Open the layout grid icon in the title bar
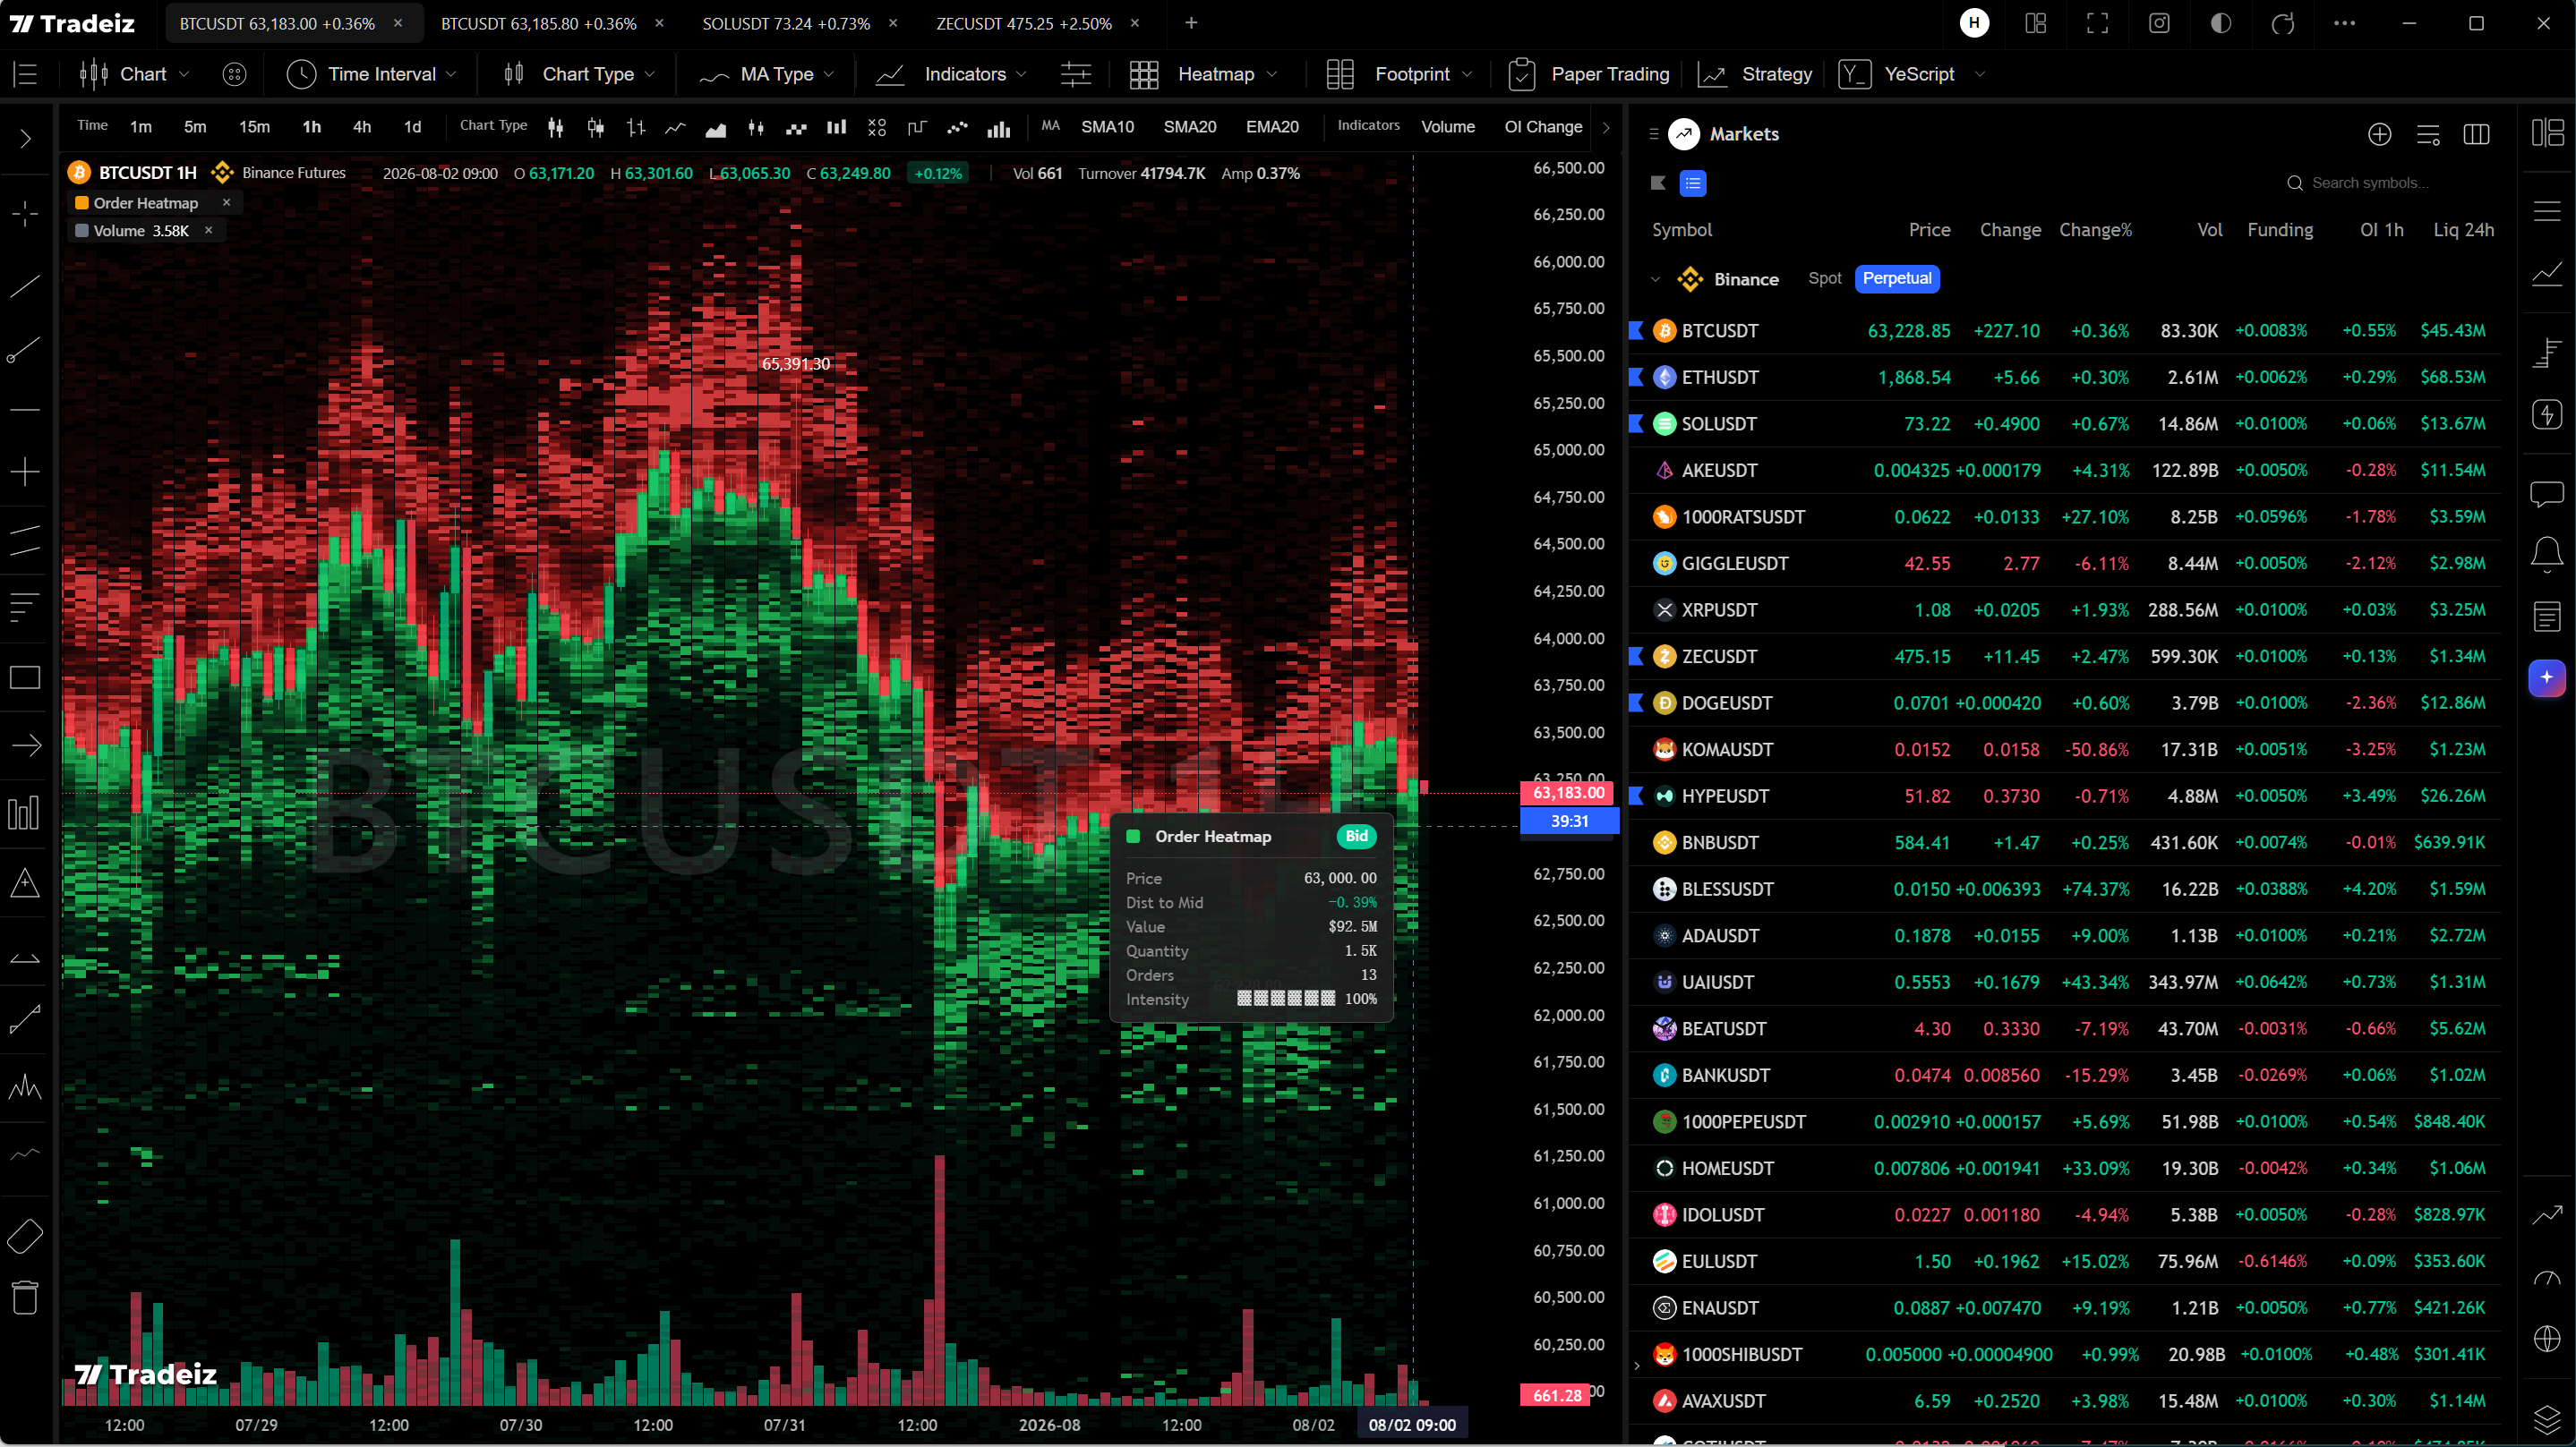Viewport: 2576px width, 1447px height. (2036, 23)
